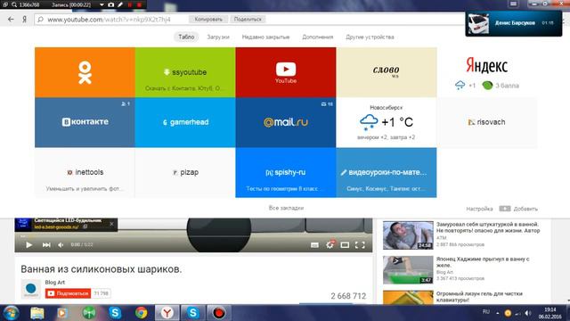Viewport: 570px width, 321px height.
Task: Click the Копировать button in address bar
Action: pyautogui.click(x=208, y=20)
